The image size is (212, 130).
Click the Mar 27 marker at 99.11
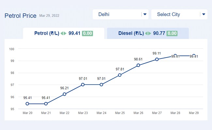pos(157,59)
